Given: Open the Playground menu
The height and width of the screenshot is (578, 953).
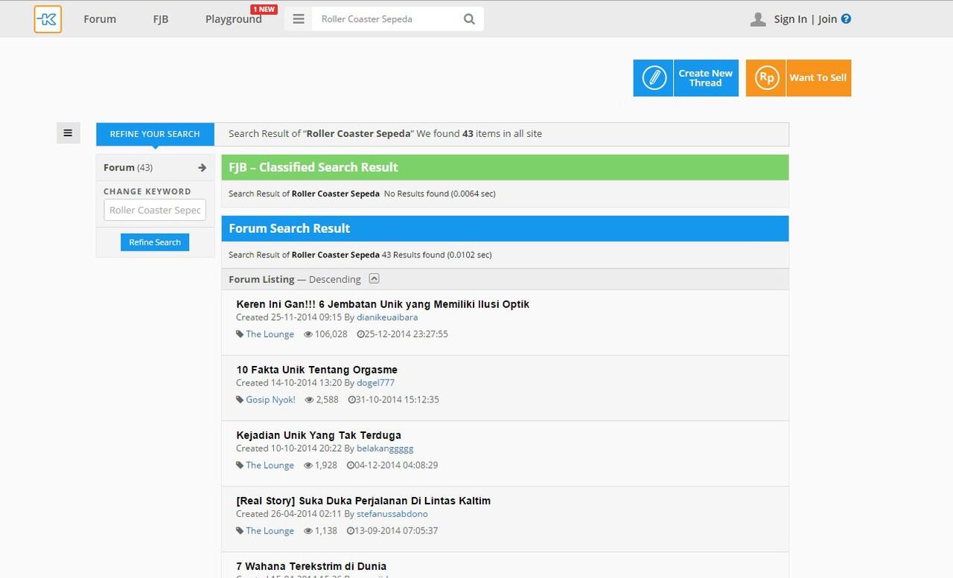Looking at the screenshot, I should point(233,19).
